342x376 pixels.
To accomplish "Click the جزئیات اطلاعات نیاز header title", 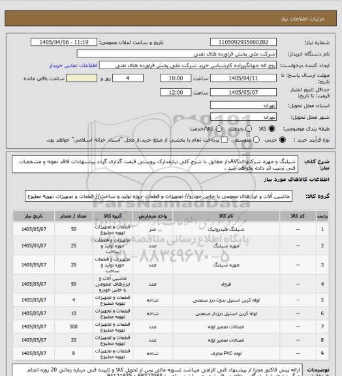I will tap(303, 19).
